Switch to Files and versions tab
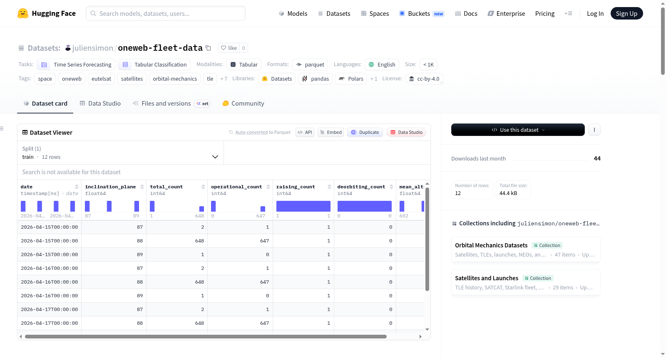 171,104
